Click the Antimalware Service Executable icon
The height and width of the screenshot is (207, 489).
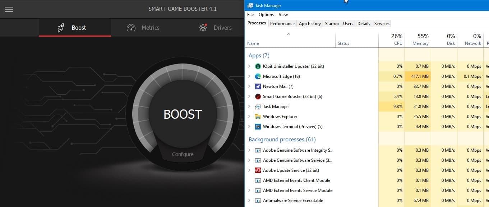coord(258,201)
